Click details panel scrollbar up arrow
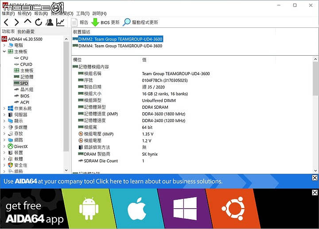Image resolution: width=319 pixels, height=229 pixels. tap(315, 59)
